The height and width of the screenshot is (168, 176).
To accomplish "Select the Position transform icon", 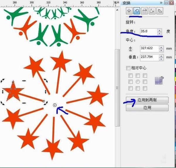I will [x=129, y=11].
